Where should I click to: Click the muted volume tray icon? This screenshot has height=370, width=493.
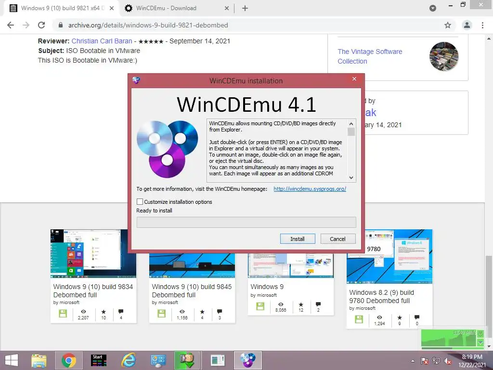447,361
